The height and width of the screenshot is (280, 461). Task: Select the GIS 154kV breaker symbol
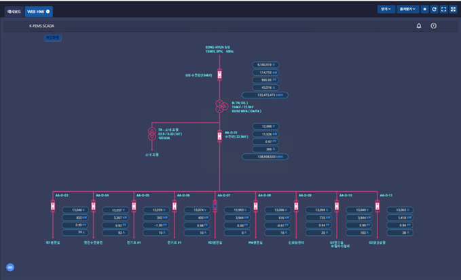219,75
